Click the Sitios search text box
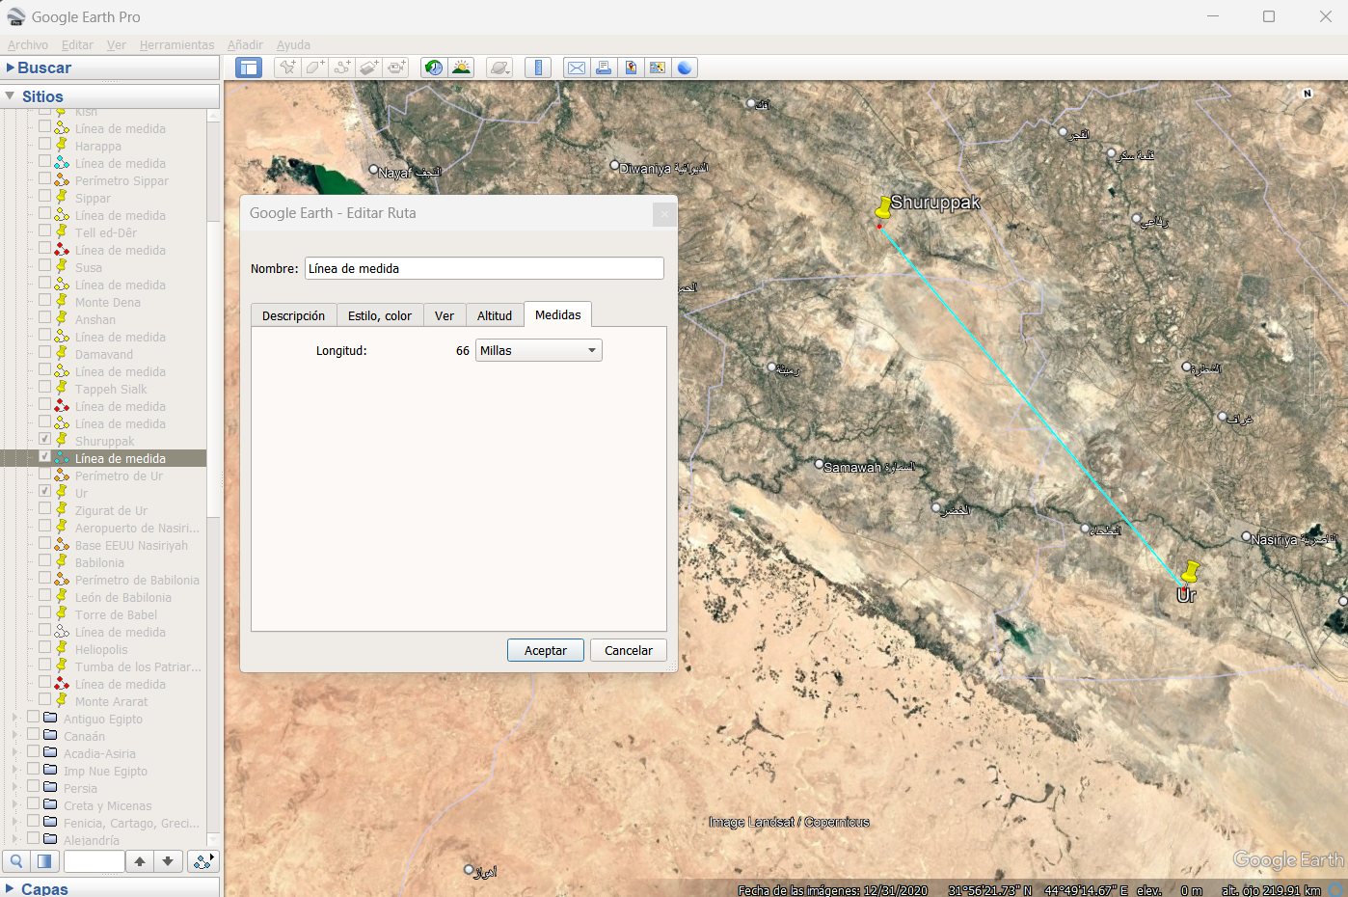The image size is (1348, 897). click(x=94, y=861)
